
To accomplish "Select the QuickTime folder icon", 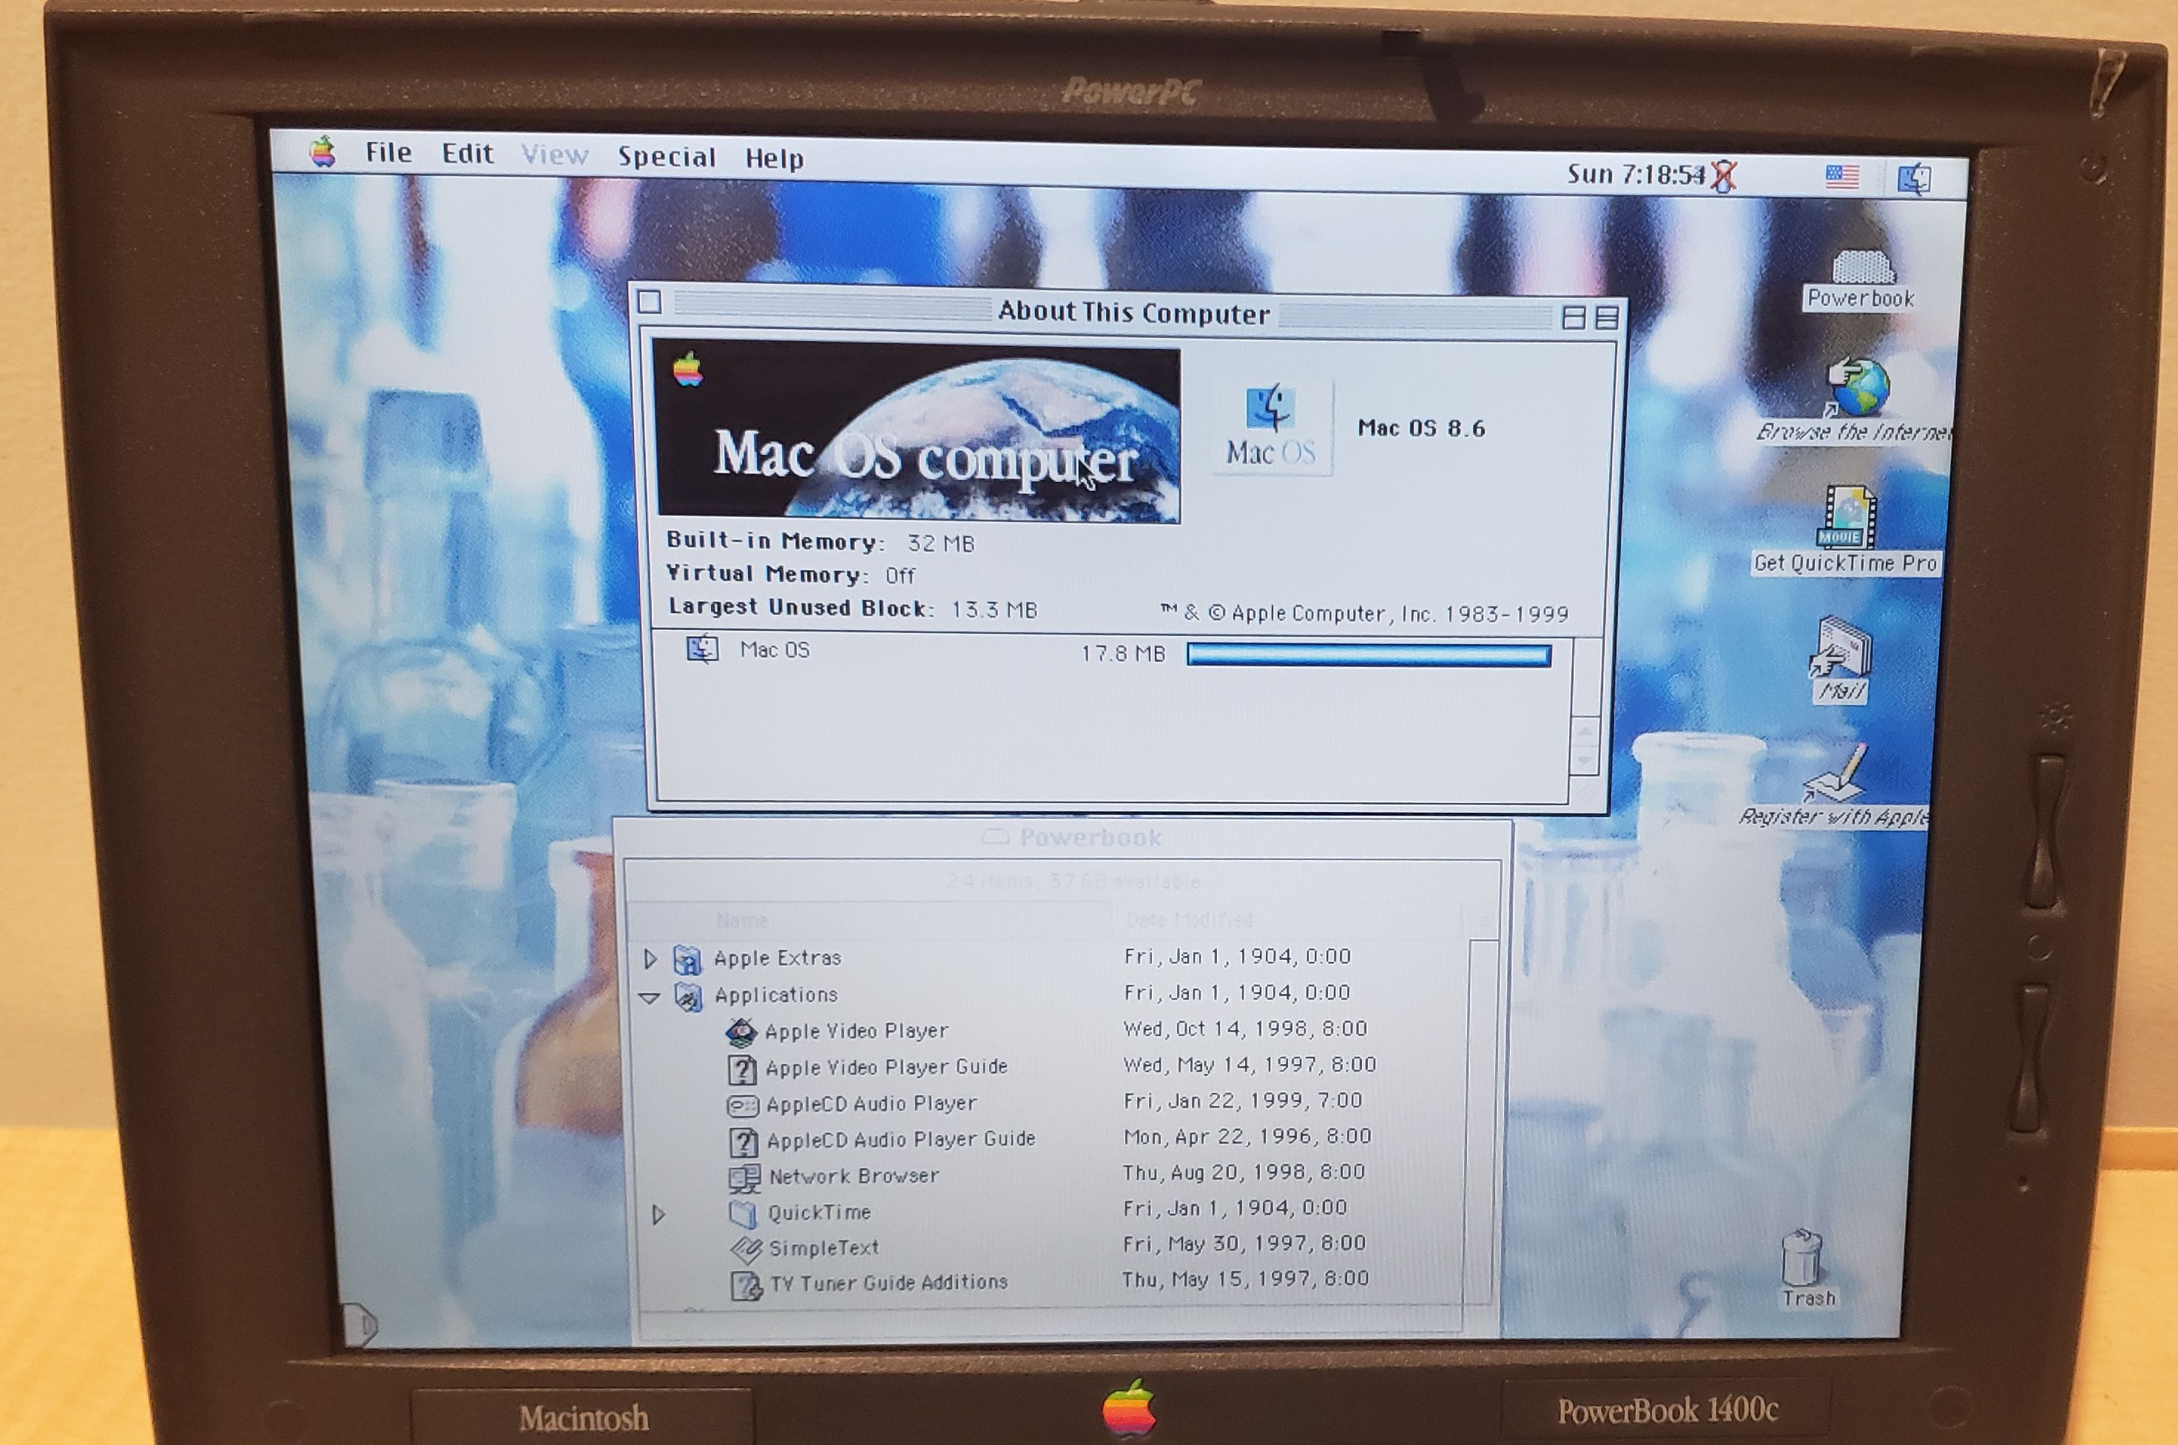I will [x=744, y=1214].
